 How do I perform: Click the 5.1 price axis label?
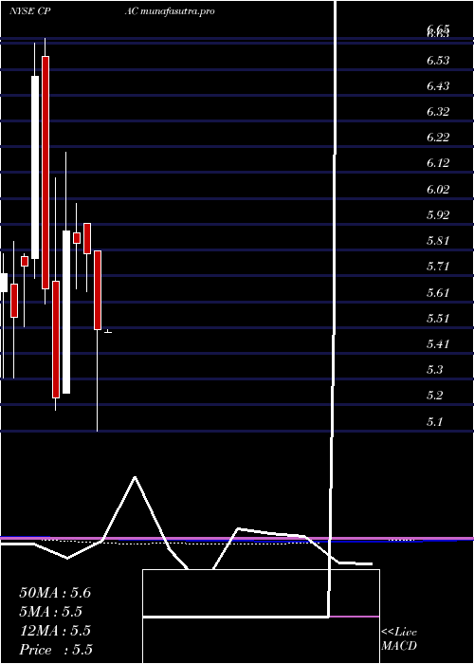tap(434, 422)
